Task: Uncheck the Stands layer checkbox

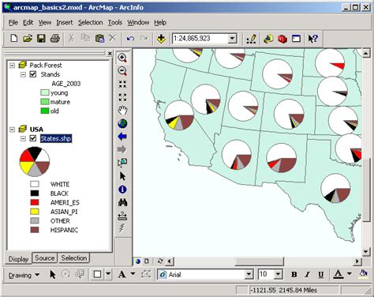Action: pyautogui.click(x=33, y=74)
